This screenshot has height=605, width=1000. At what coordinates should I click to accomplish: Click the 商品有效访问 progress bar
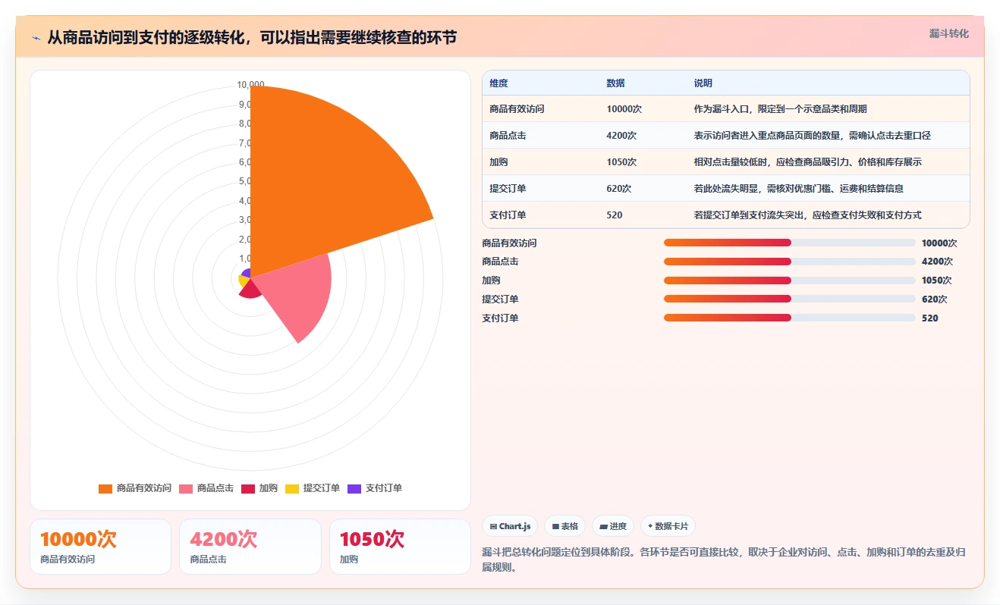coord(789,243)
